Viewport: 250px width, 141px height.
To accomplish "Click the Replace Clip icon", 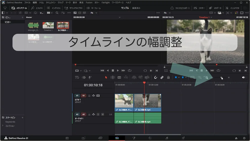I will [x=147, y=77].
